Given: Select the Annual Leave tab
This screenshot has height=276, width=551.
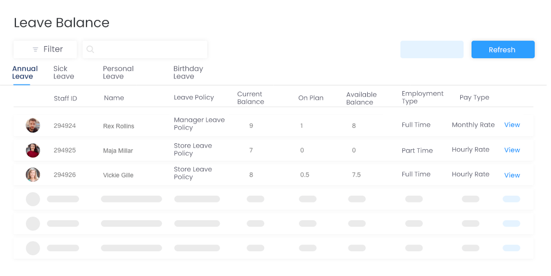Looking at the screenshot, I should coord(25,72).
